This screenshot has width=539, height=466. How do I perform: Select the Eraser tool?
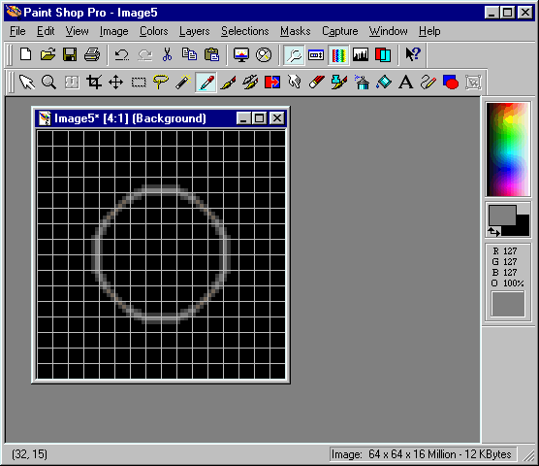point(317,83)
